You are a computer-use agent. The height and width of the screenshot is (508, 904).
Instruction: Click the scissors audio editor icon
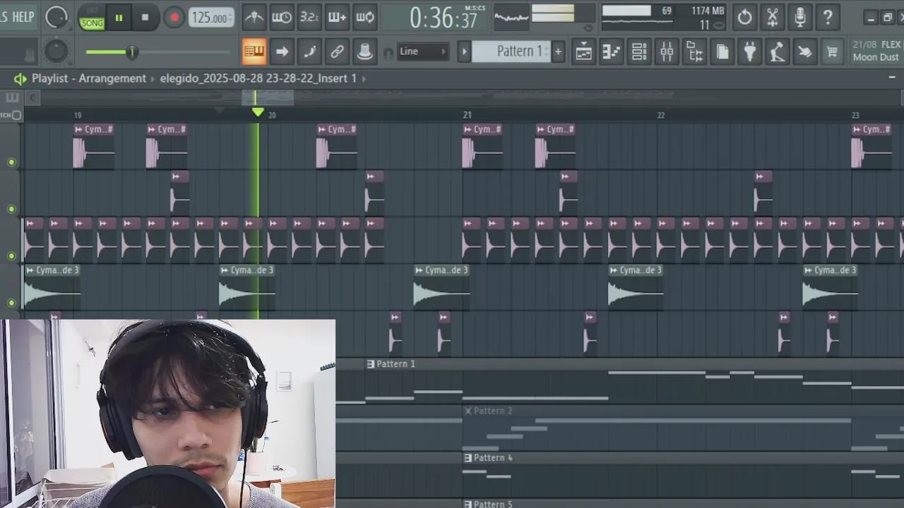[x=772, y=17]
